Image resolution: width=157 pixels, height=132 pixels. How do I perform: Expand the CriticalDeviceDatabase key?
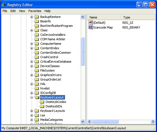(32, 62)
